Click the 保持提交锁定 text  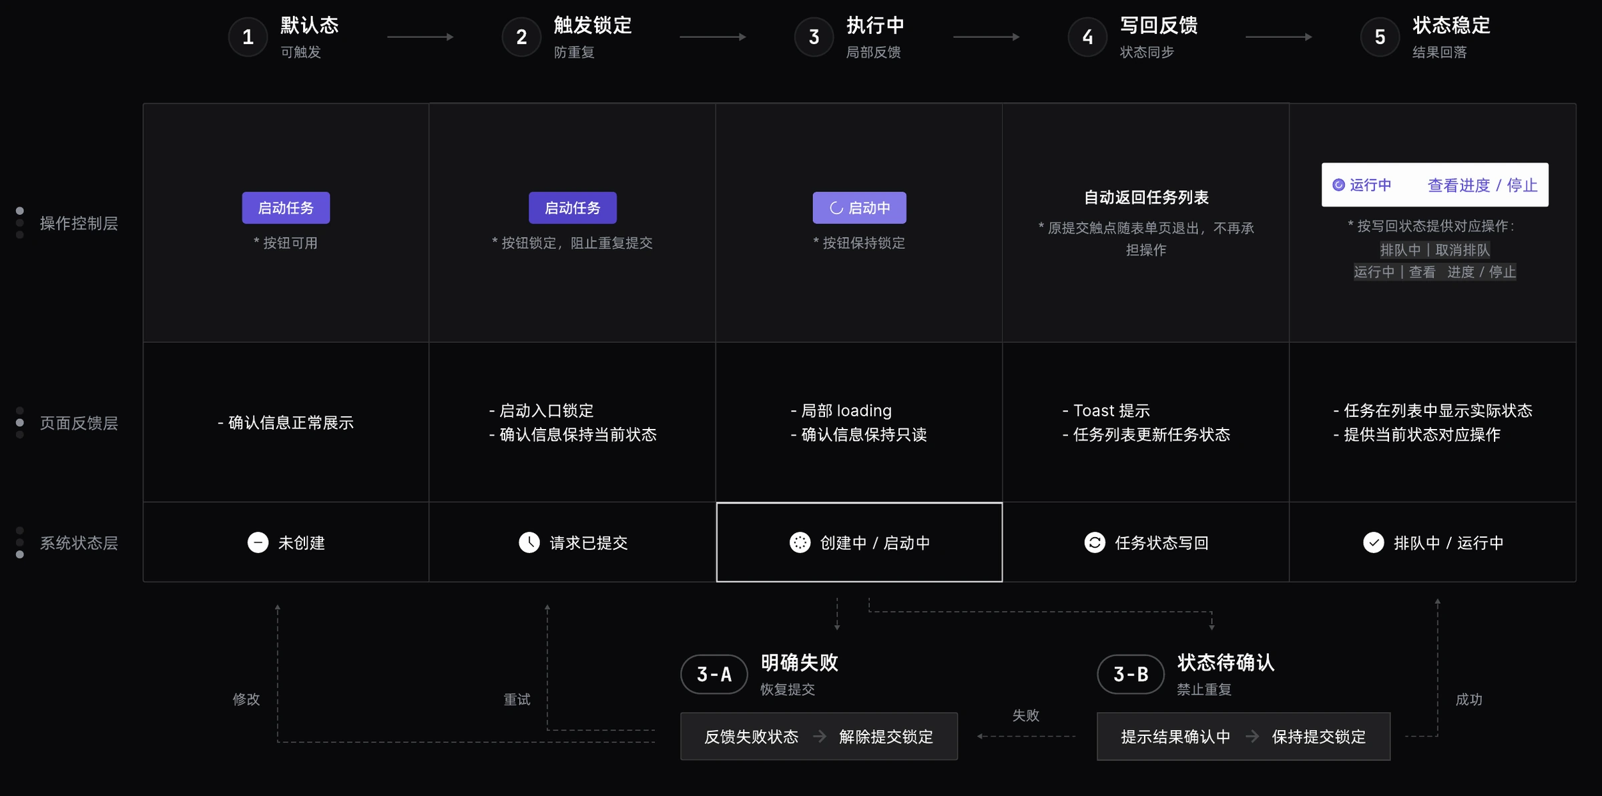tap(1319, 737)
